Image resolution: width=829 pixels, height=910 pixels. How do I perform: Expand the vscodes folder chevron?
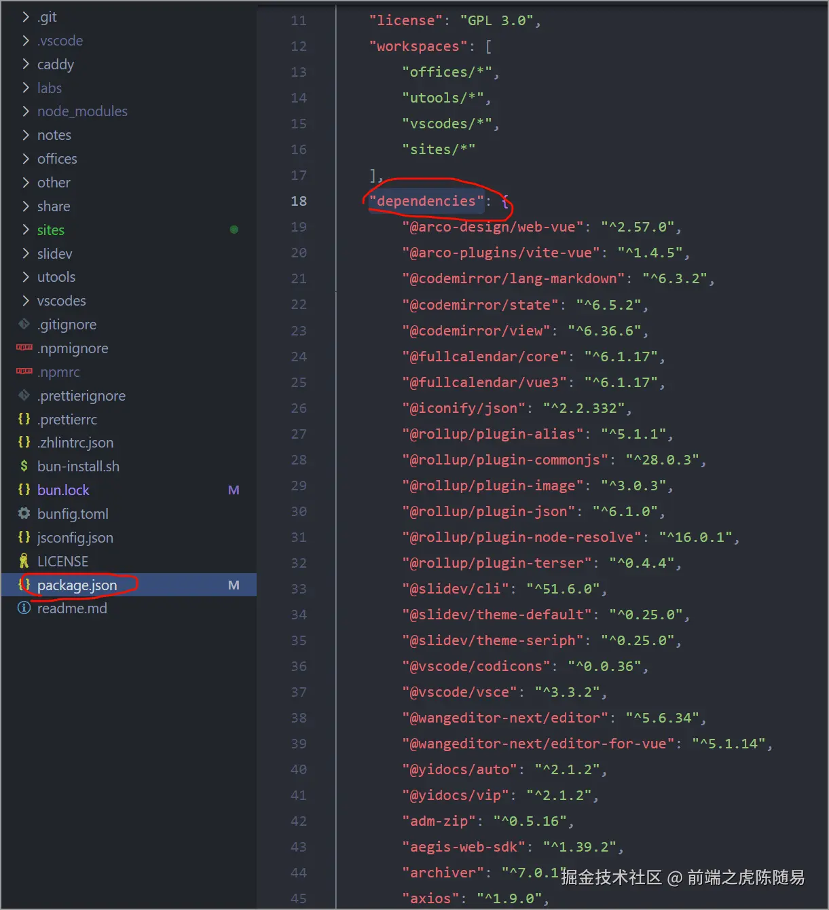click(26, 300)
